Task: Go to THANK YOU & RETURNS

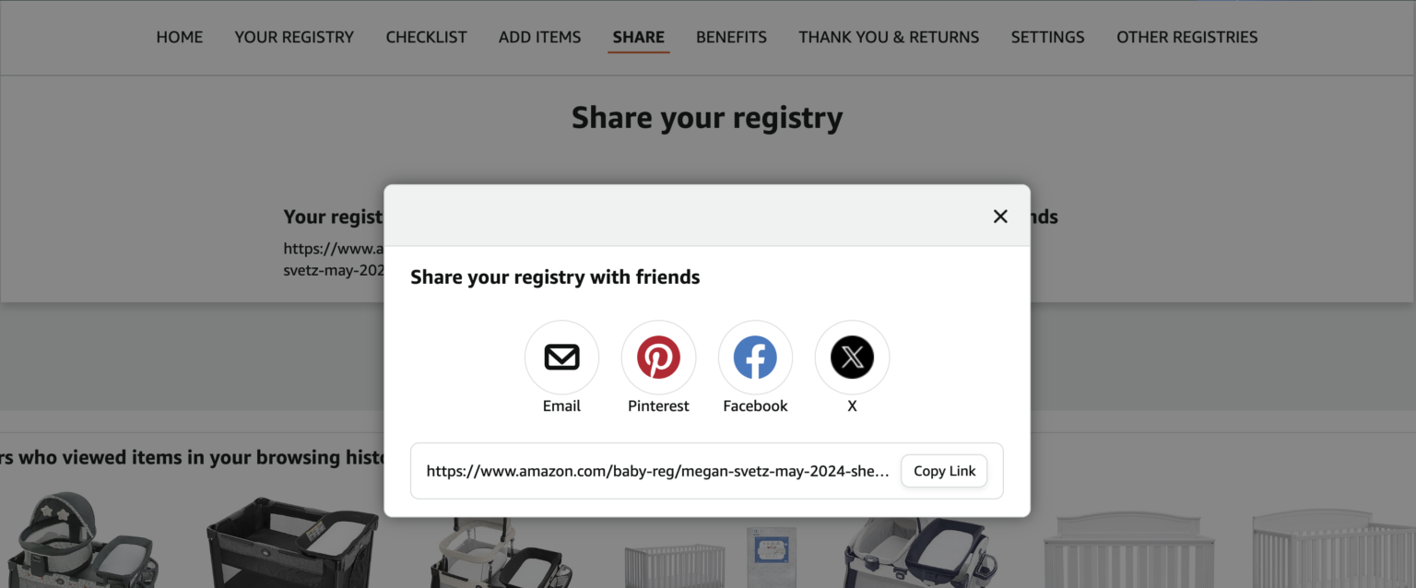Action: [x=888, y=37]
